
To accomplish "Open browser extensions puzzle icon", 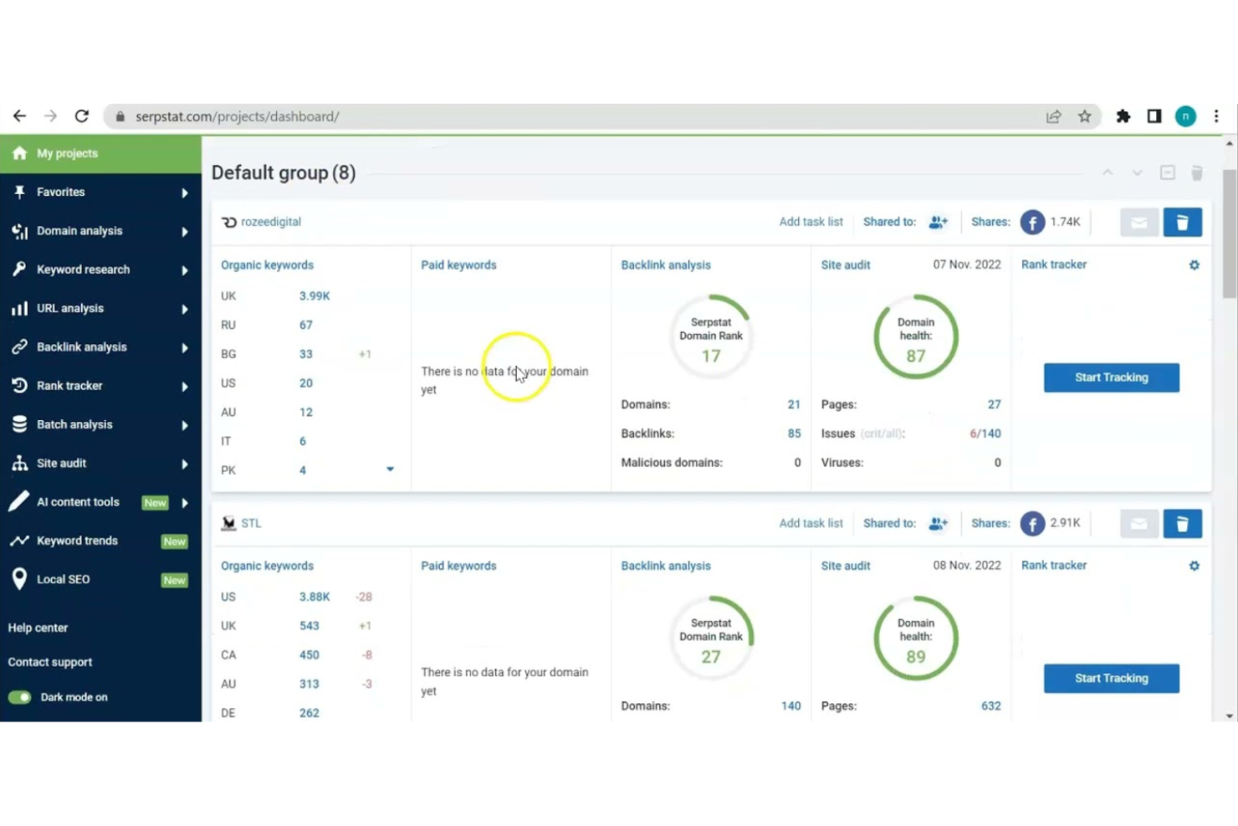I will tap(1123, 116).
